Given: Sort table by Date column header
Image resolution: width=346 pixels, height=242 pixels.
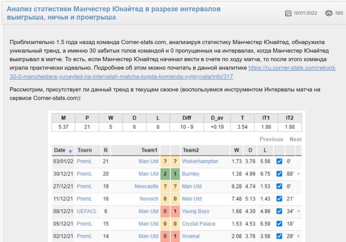Looking at the screenshot, I should (x=60, y=150).
